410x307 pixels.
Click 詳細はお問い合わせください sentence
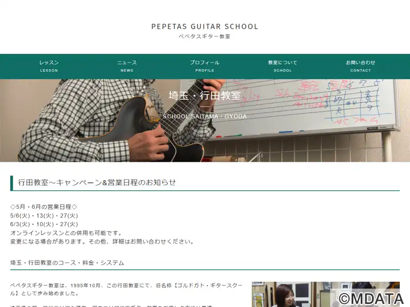click(153, 242)
